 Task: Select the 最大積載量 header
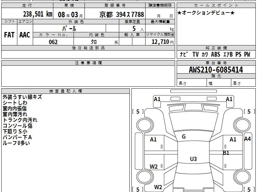(160, 21)
